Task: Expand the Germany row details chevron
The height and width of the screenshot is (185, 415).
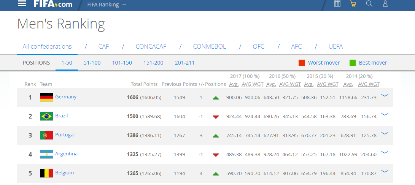Action: 385,95
